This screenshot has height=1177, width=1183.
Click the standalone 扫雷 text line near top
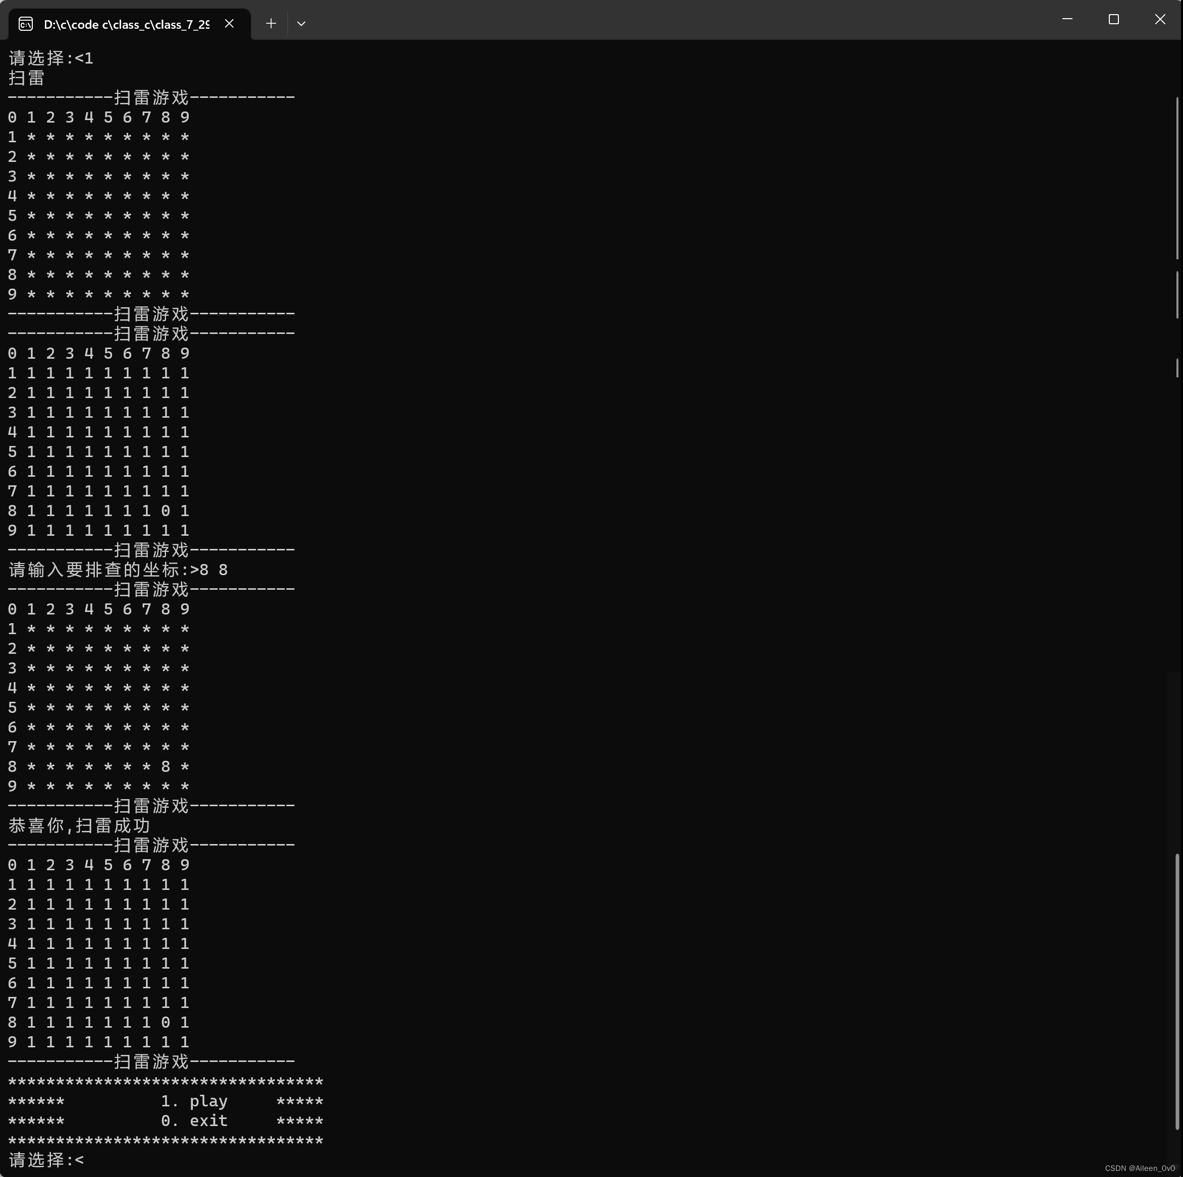[26, 78]
